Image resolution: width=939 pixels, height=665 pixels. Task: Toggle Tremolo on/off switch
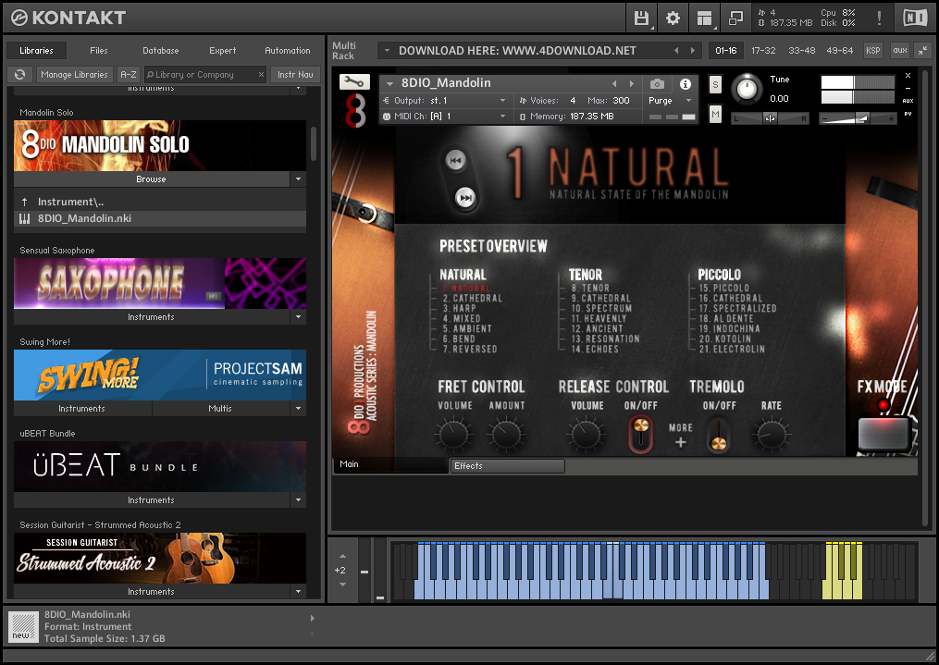point(718,435)
